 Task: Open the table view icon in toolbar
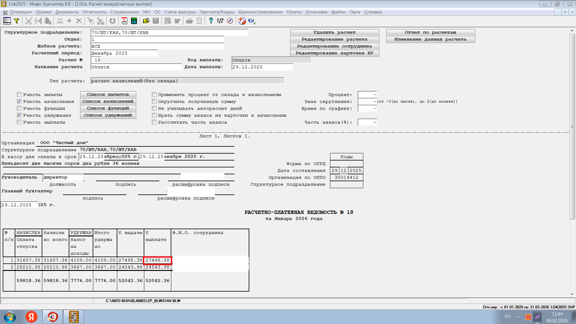click(x=7, y=21)
